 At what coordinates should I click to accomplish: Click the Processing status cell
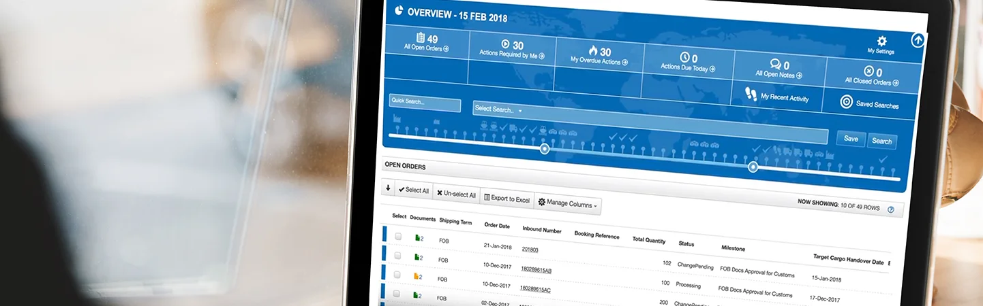(690, 286)
